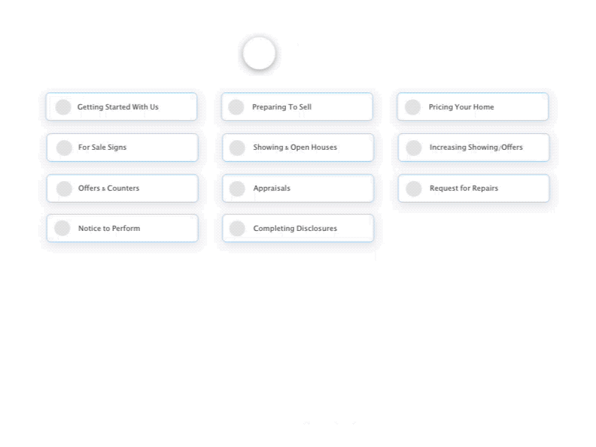Click the circle icon on Appraisals
This screenshot has width=596, height=447.
(239, 188)
